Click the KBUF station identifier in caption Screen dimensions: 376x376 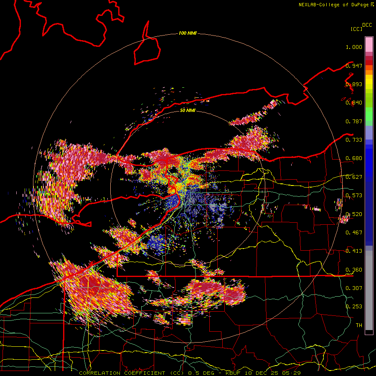point(233,373)
